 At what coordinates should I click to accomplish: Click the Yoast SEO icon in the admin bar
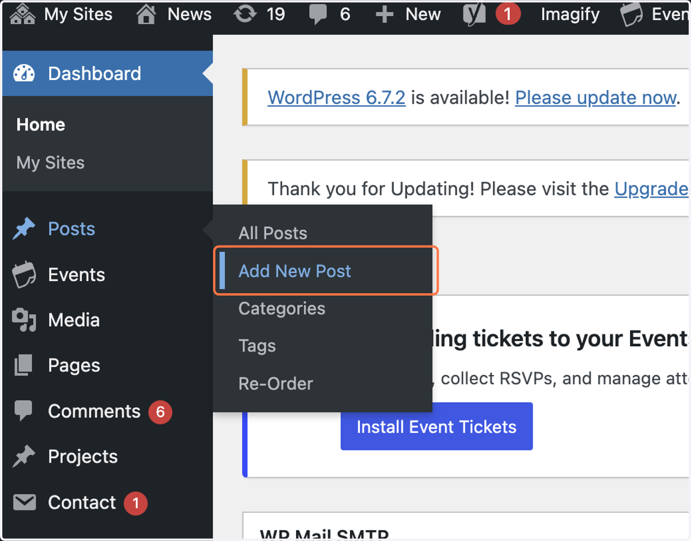474,14
